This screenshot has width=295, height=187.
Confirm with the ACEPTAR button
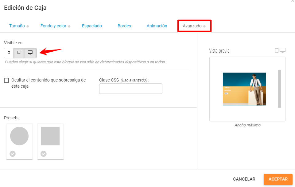[278, 179]
